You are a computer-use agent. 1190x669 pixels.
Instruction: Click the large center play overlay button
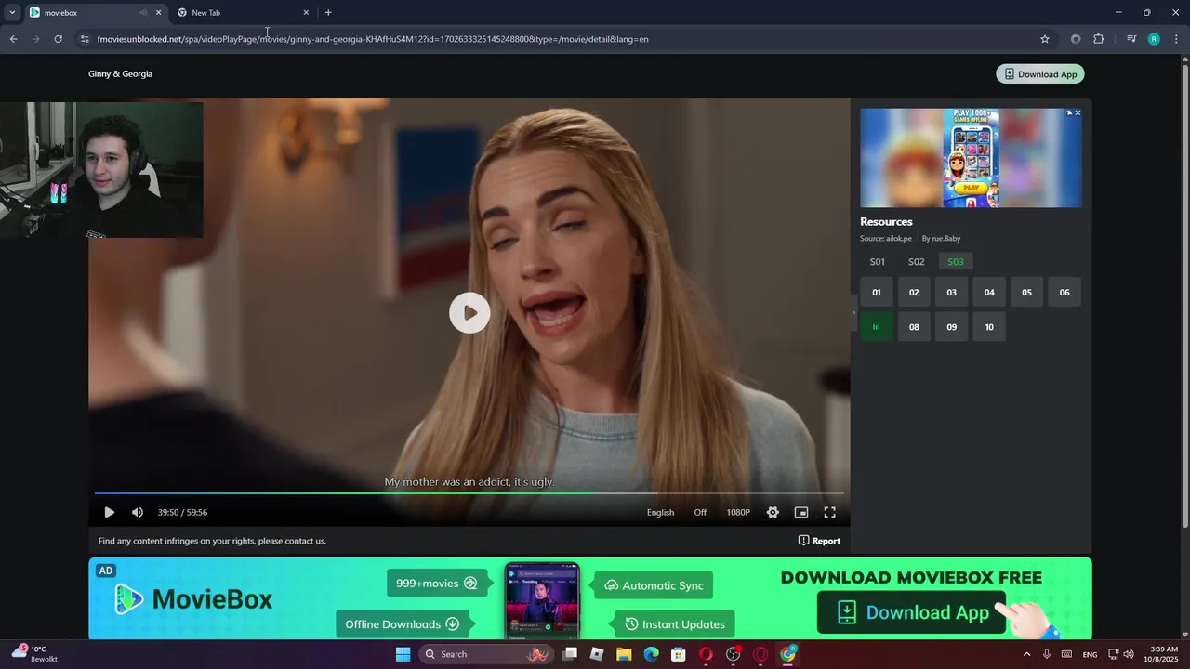[x=469, y=313]
